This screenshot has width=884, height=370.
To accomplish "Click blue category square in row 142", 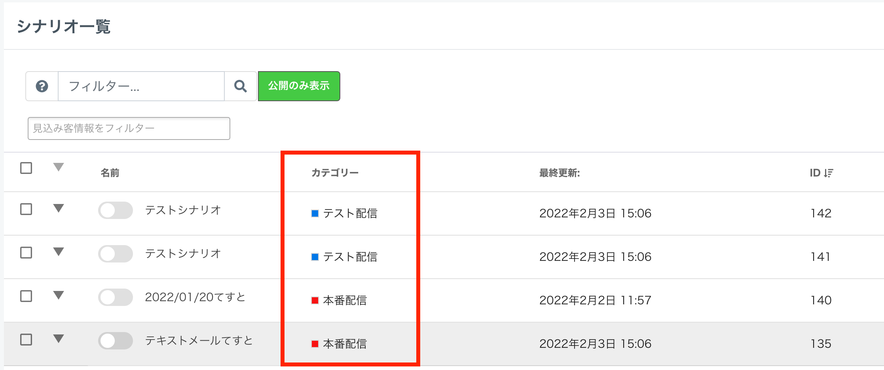I will 315,213.
